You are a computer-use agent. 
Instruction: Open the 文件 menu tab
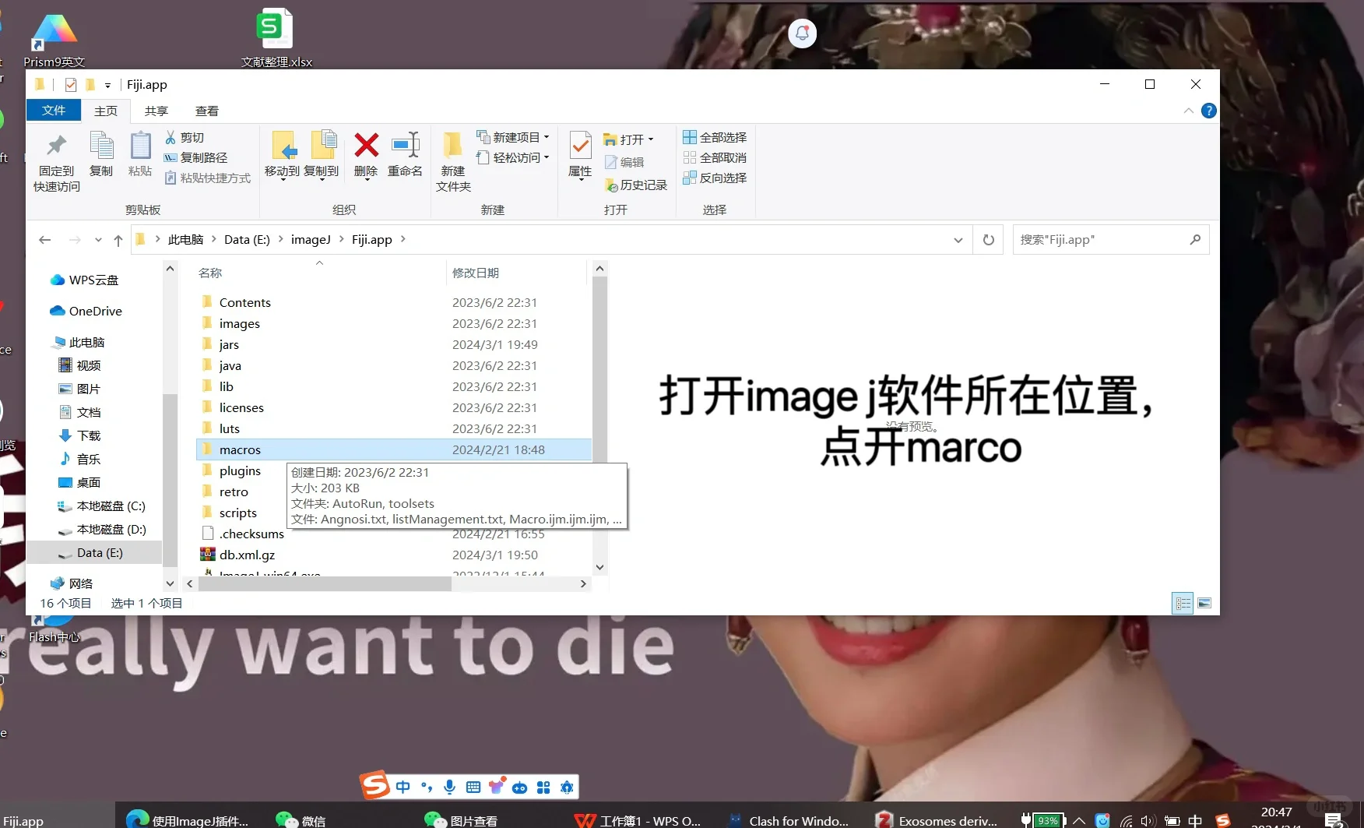(53, 110)
